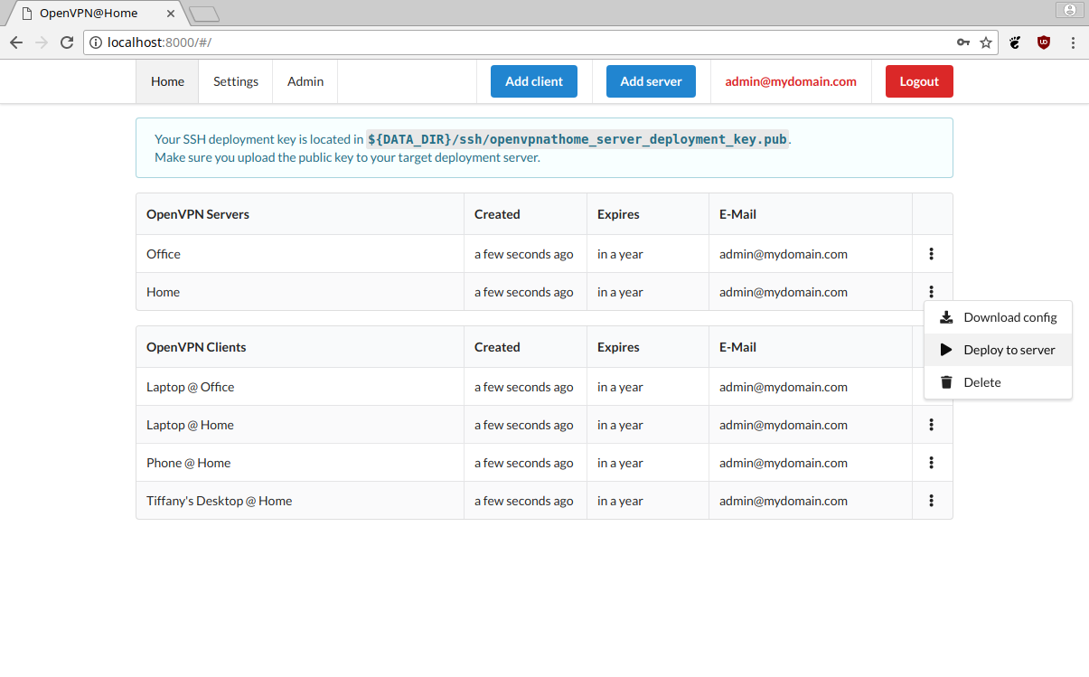This screenshot has width=1089, height=677.
Task: Click the trash icon next to Delete
Action: pos(946,381)
